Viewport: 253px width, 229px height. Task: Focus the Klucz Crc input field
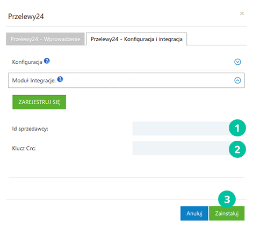(181, 148)
